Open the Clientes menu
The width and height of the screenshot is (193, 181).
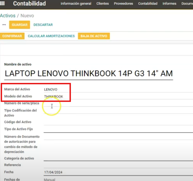click(x=102, y=3)
